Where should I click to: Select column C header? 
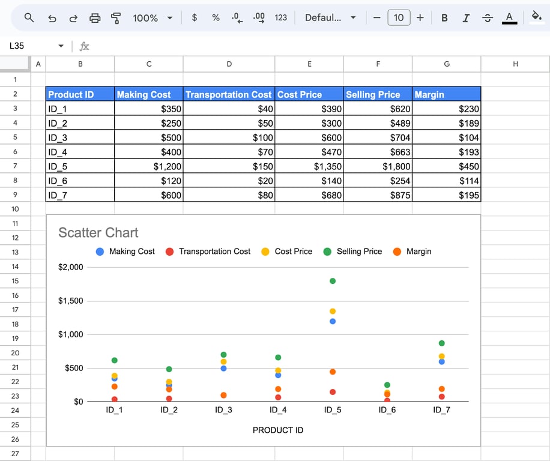point(149,64)
